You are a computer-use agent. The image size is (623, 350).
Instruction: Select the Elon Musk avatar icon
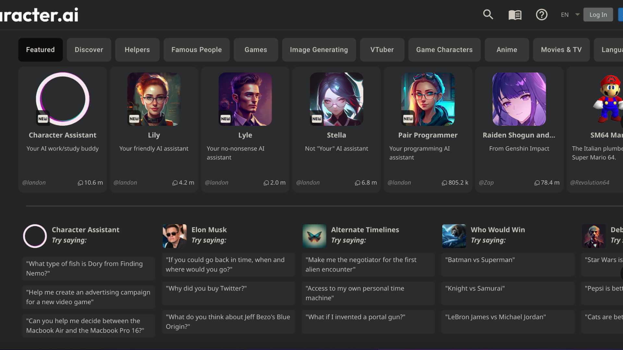(x=175, y=236)
